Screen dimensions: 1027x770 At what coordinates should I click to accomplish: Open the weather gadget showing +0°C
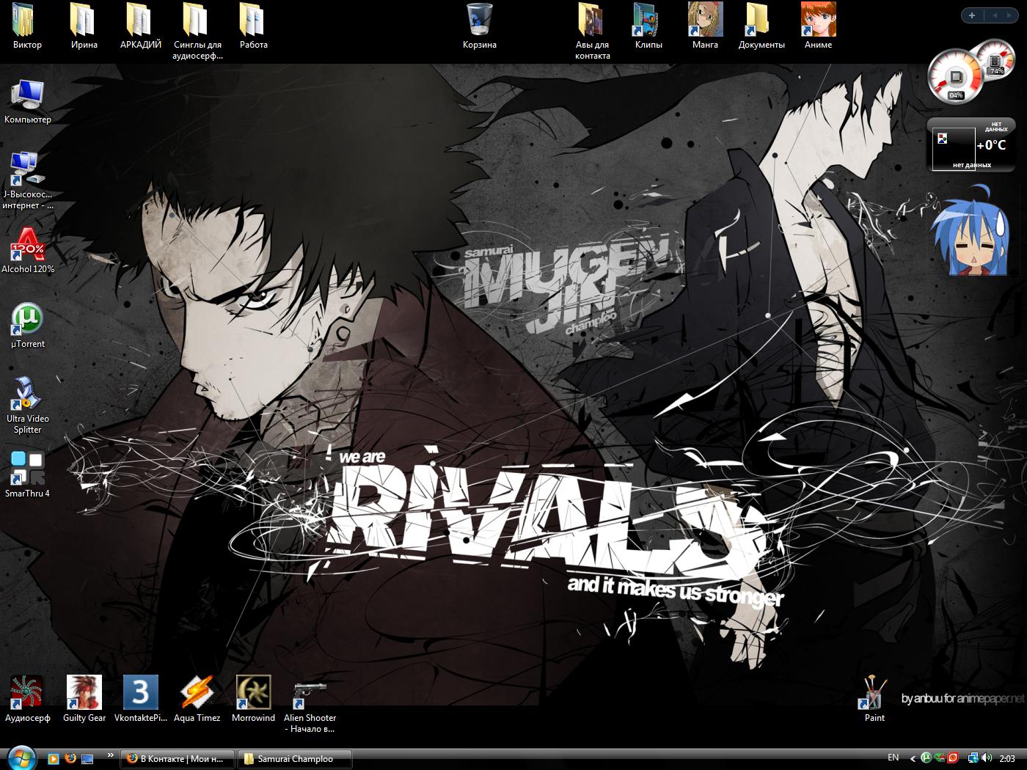click(971, 145)
